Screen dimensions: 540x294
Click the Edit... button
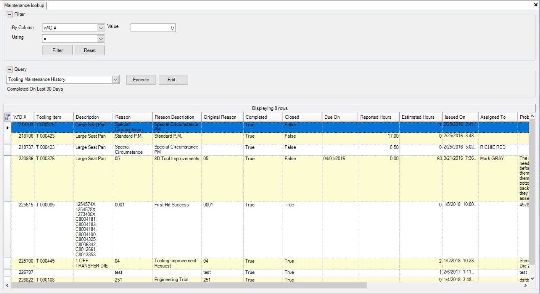point(173,79)
